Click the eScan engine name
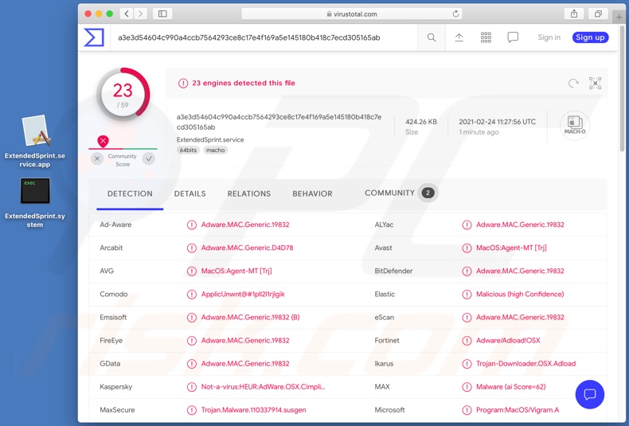Viewport: 629px width, 426px height. click(385, 317)
